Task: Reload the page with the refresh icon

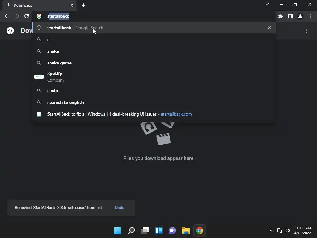Action: (x=27, y=16)
